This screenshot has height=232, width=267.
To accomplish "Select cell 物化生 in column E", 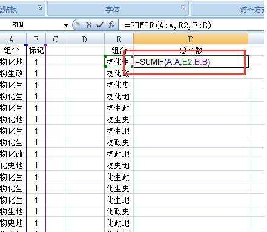I will tap(119, 62).
